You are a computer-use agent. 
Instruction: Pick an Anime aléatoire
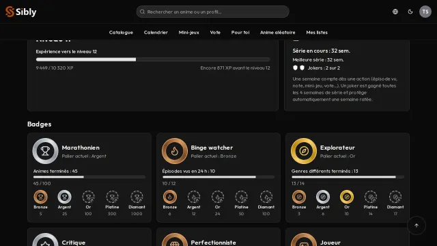pyautogui.click(x=278, y=32)
